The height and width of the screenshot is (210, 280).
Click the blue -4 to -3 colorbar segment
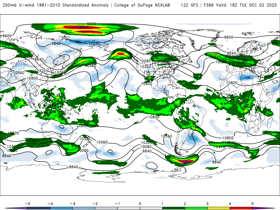(61, 208)
